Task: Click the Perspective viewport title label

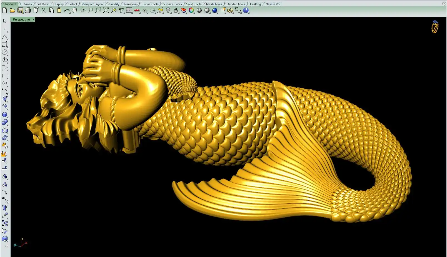Action: tap(21, 19)
